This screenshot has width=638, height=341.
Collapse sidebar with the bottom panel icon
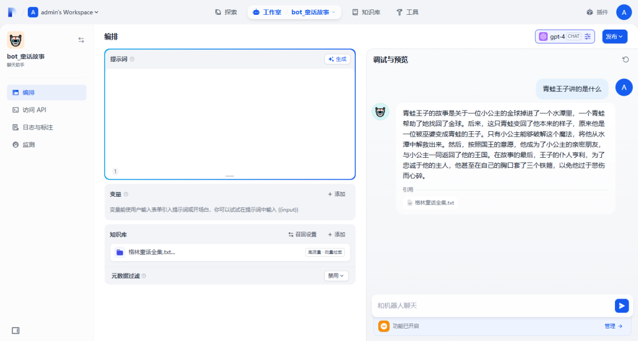[15, 330]
